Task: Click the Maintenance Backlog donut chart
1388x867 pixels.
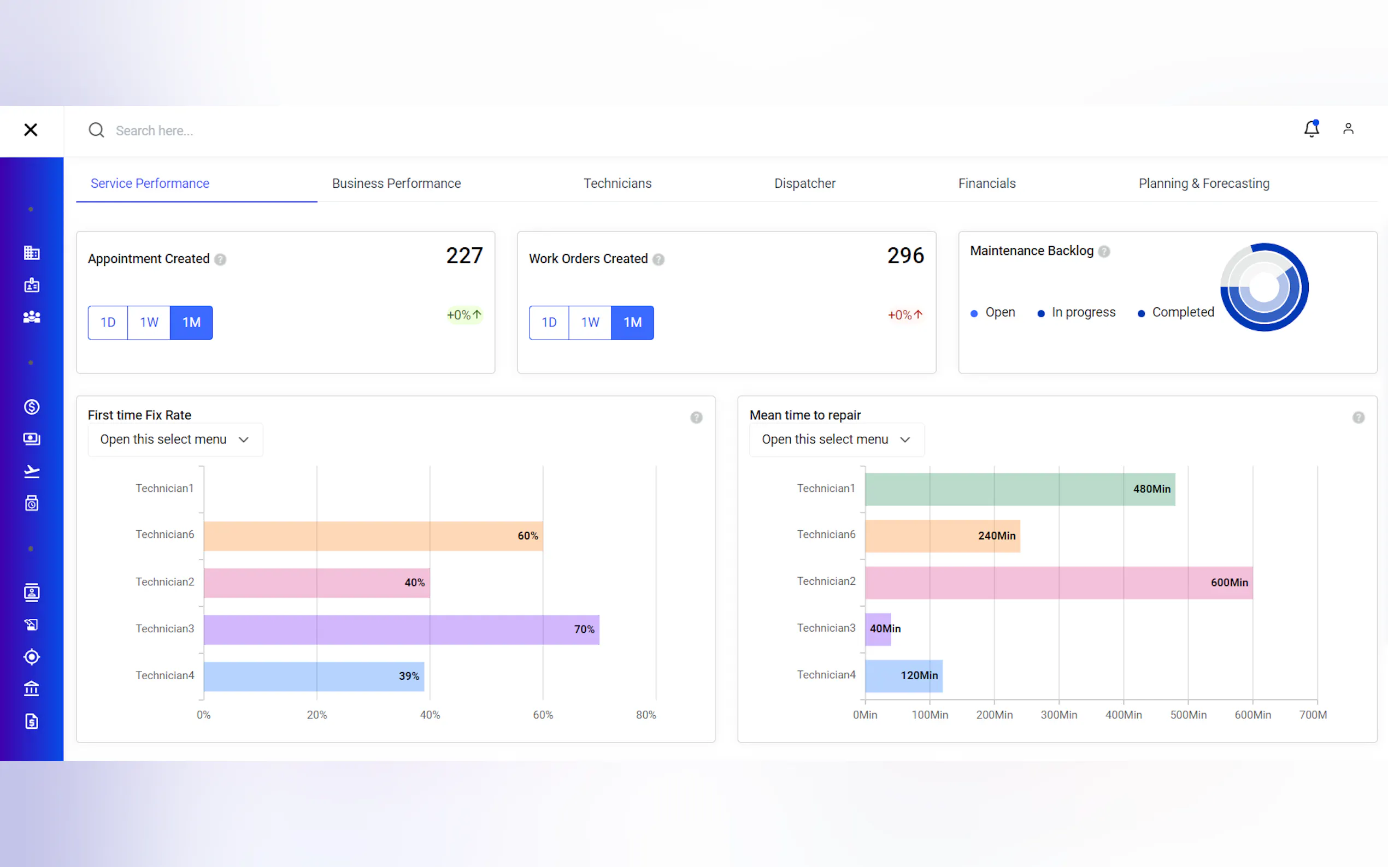Action: [1263, 287]
